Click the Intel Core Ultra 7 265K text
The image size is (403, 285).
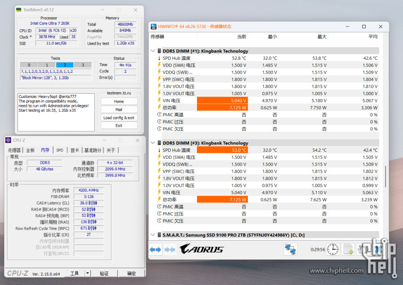click(x=50, y=23)
